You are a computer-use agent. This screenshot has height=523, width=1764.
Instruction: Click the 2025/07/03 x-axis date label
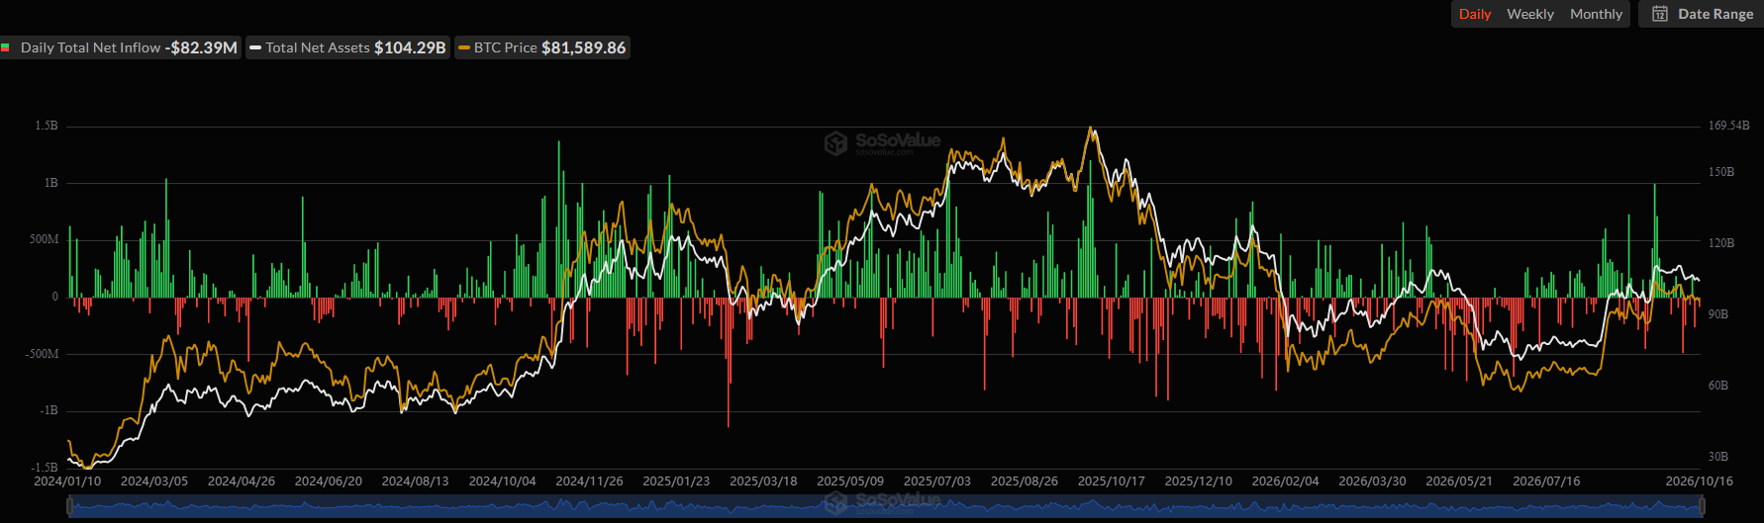coord(937,481)
